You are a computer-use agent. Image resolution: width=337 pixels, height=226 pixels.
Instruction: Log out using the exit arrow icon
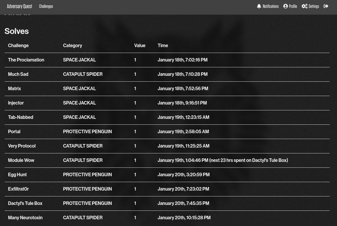tap(326, 6)
